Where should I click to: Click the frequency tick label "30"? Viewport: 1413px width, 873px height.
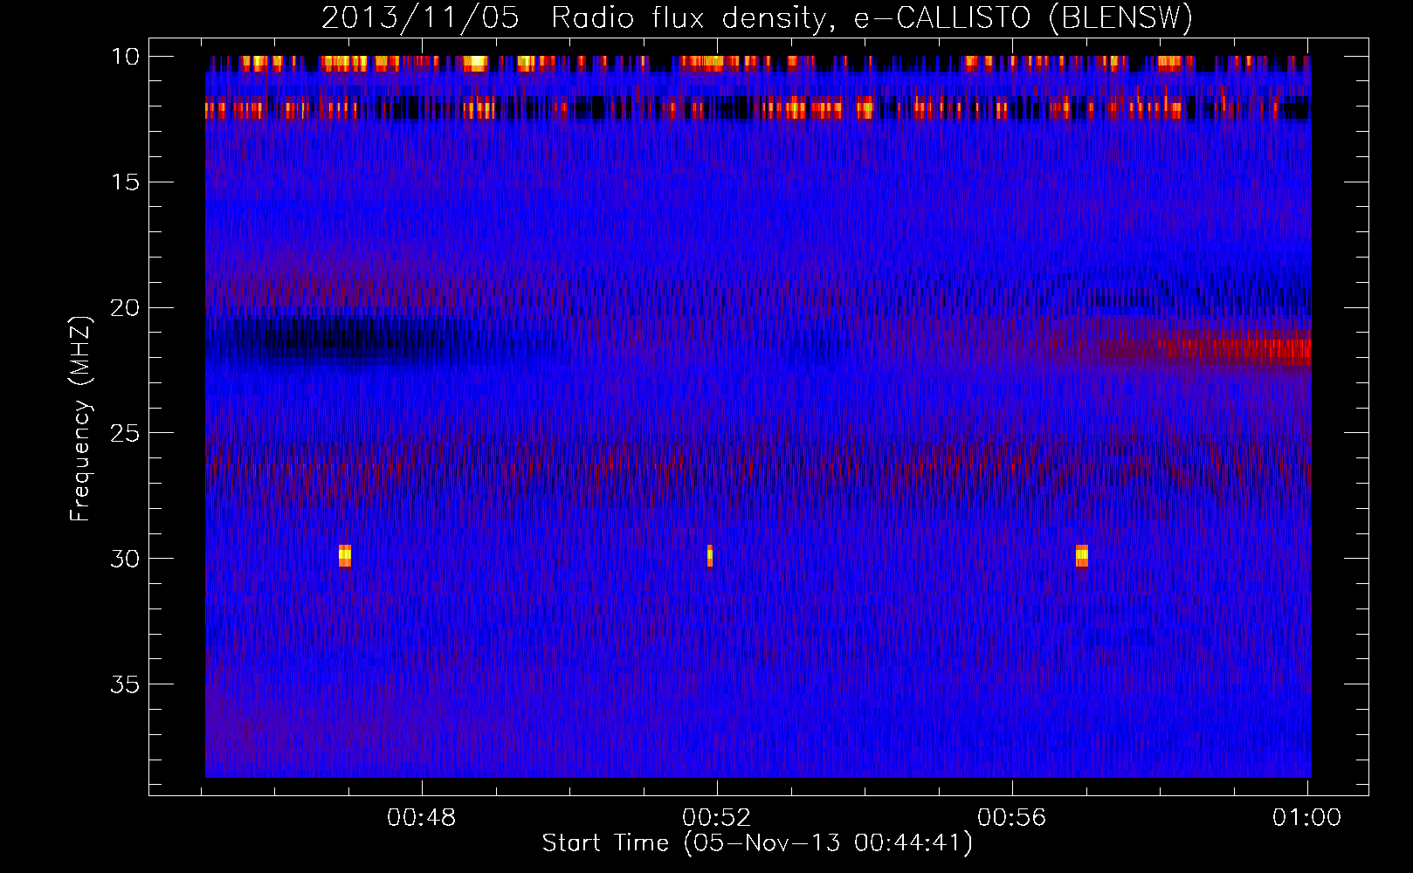[x=126, y=558]
